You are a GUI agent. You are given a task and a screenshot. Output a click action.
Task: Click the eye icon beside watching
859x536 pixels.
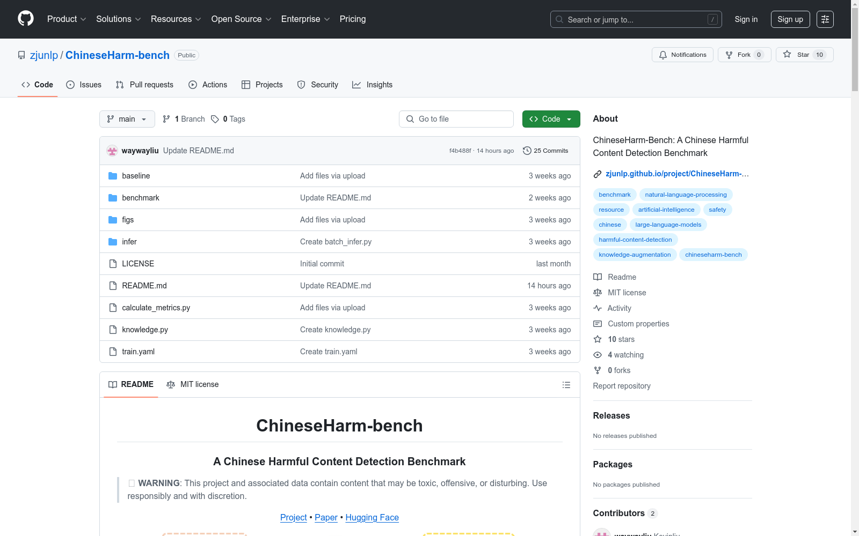598,355
